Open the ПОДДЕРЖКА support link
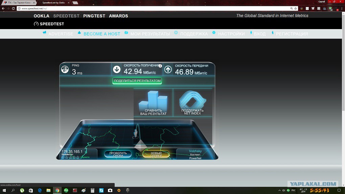 [194, 34]
